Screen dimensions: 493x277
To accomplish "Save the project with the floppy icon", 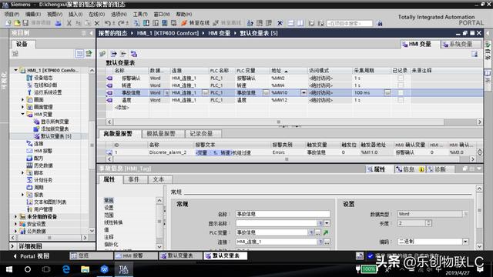I will 25,23.
